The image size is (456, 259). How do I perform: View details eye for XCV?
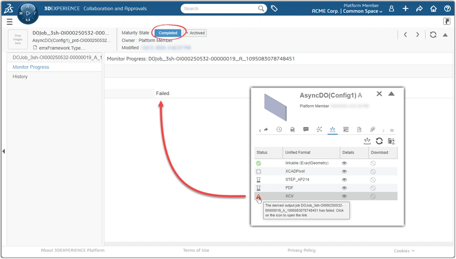(344, 196)
